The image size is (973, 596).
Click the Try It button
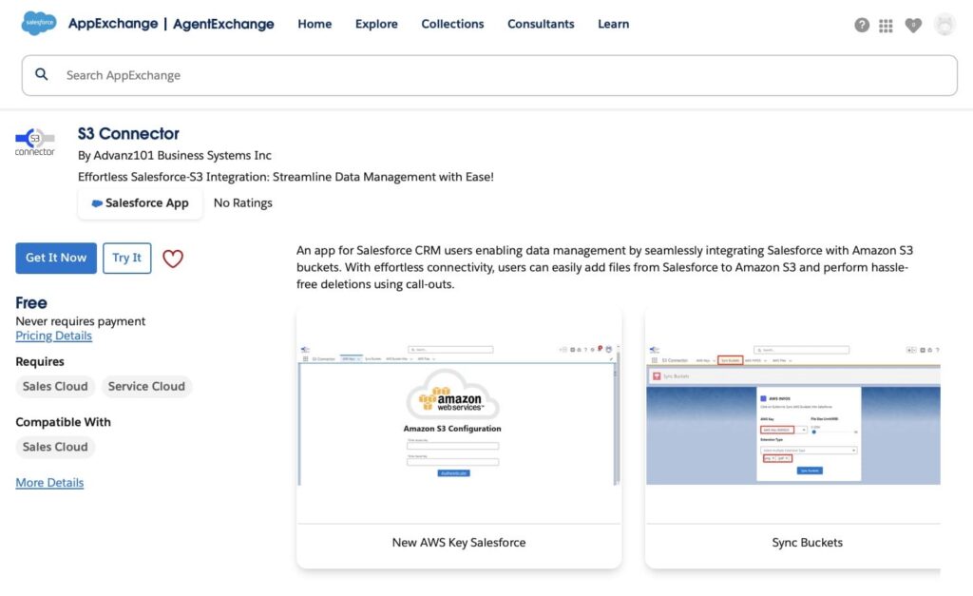click(126, 258)
